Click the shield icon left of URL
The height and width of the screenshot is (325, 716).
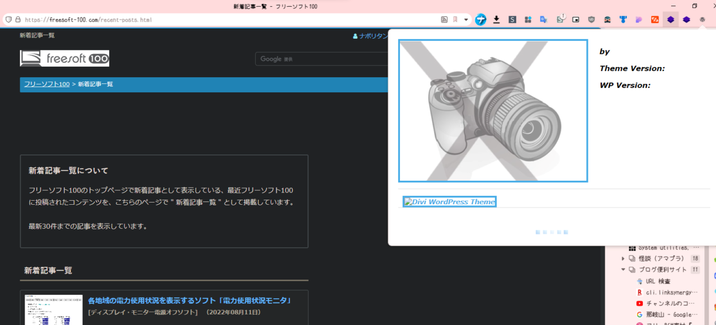[x=8, y=20]
